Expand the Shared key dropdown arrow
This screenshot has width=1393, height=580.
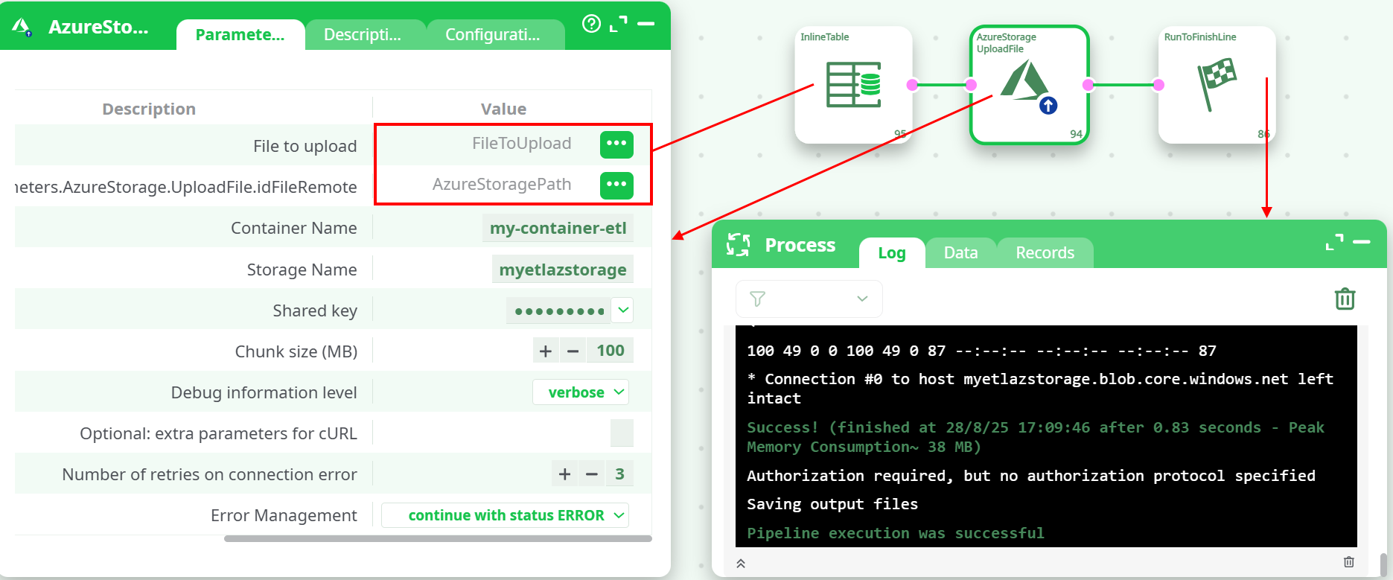point(623,310)
